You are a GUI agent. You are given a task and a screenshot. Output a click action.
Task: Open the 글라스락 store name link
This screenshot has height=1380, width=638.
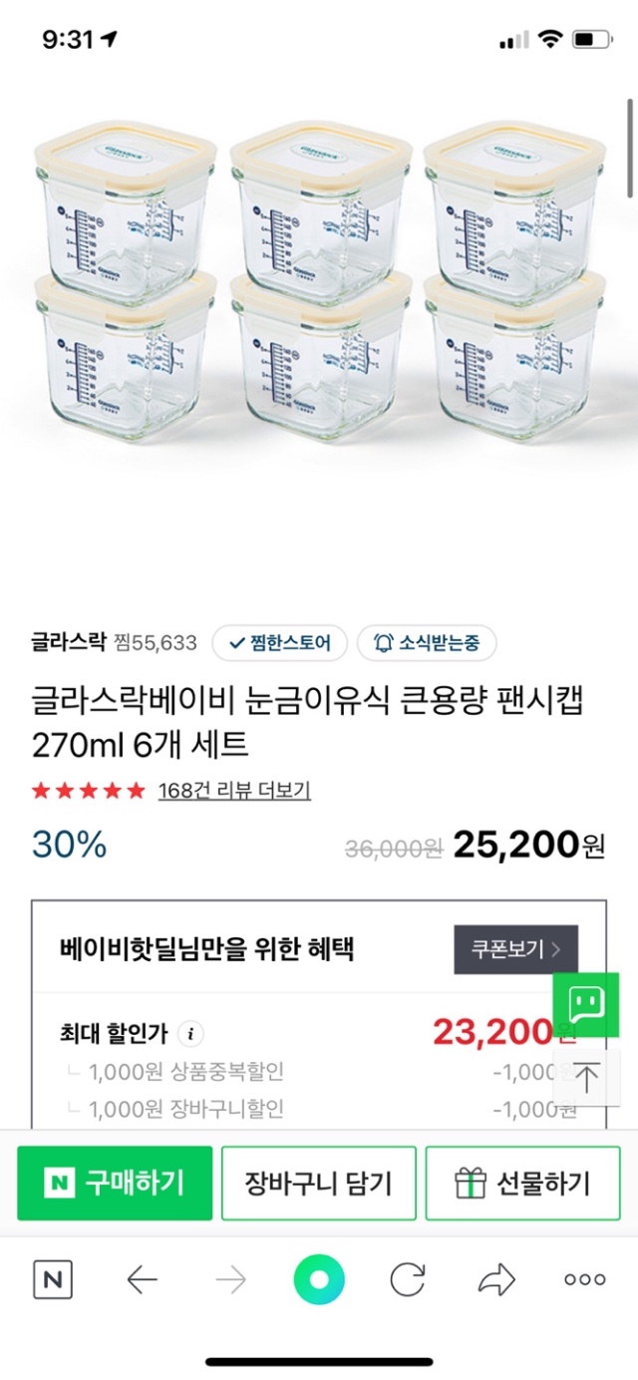coord(68,642)
